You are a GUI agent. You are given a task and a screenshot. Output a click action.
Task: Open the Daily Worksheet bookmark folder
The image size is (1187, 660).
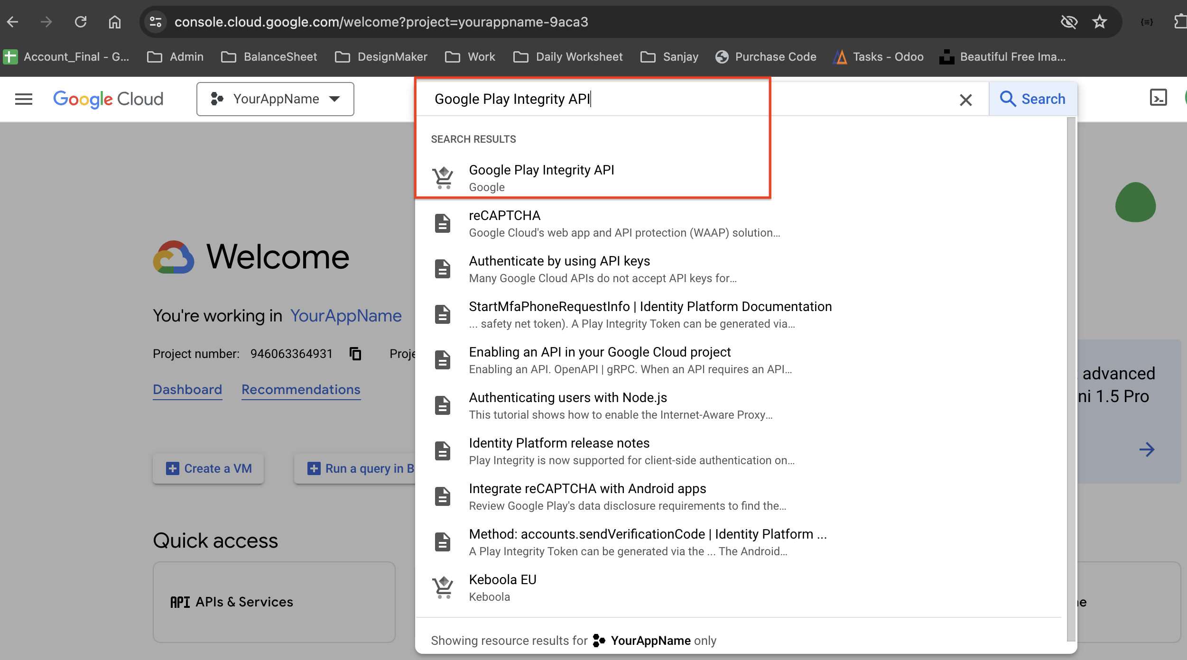[568, 57]
